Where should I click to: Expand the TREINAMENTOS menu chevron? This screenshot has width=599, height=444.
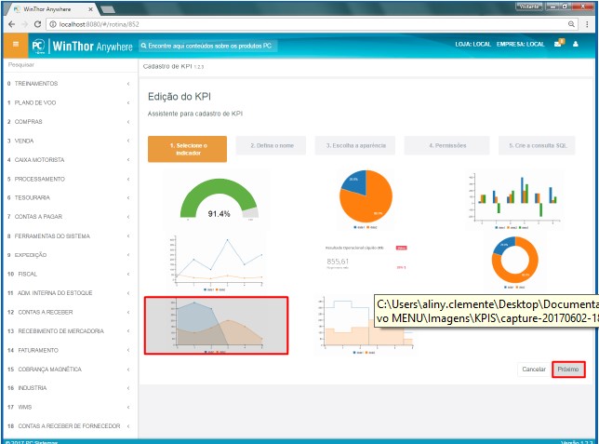128,84
